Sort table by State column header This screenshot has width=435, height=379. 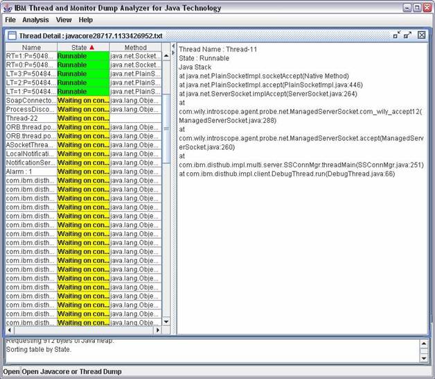pyautogui.click(x=83, y=48)
